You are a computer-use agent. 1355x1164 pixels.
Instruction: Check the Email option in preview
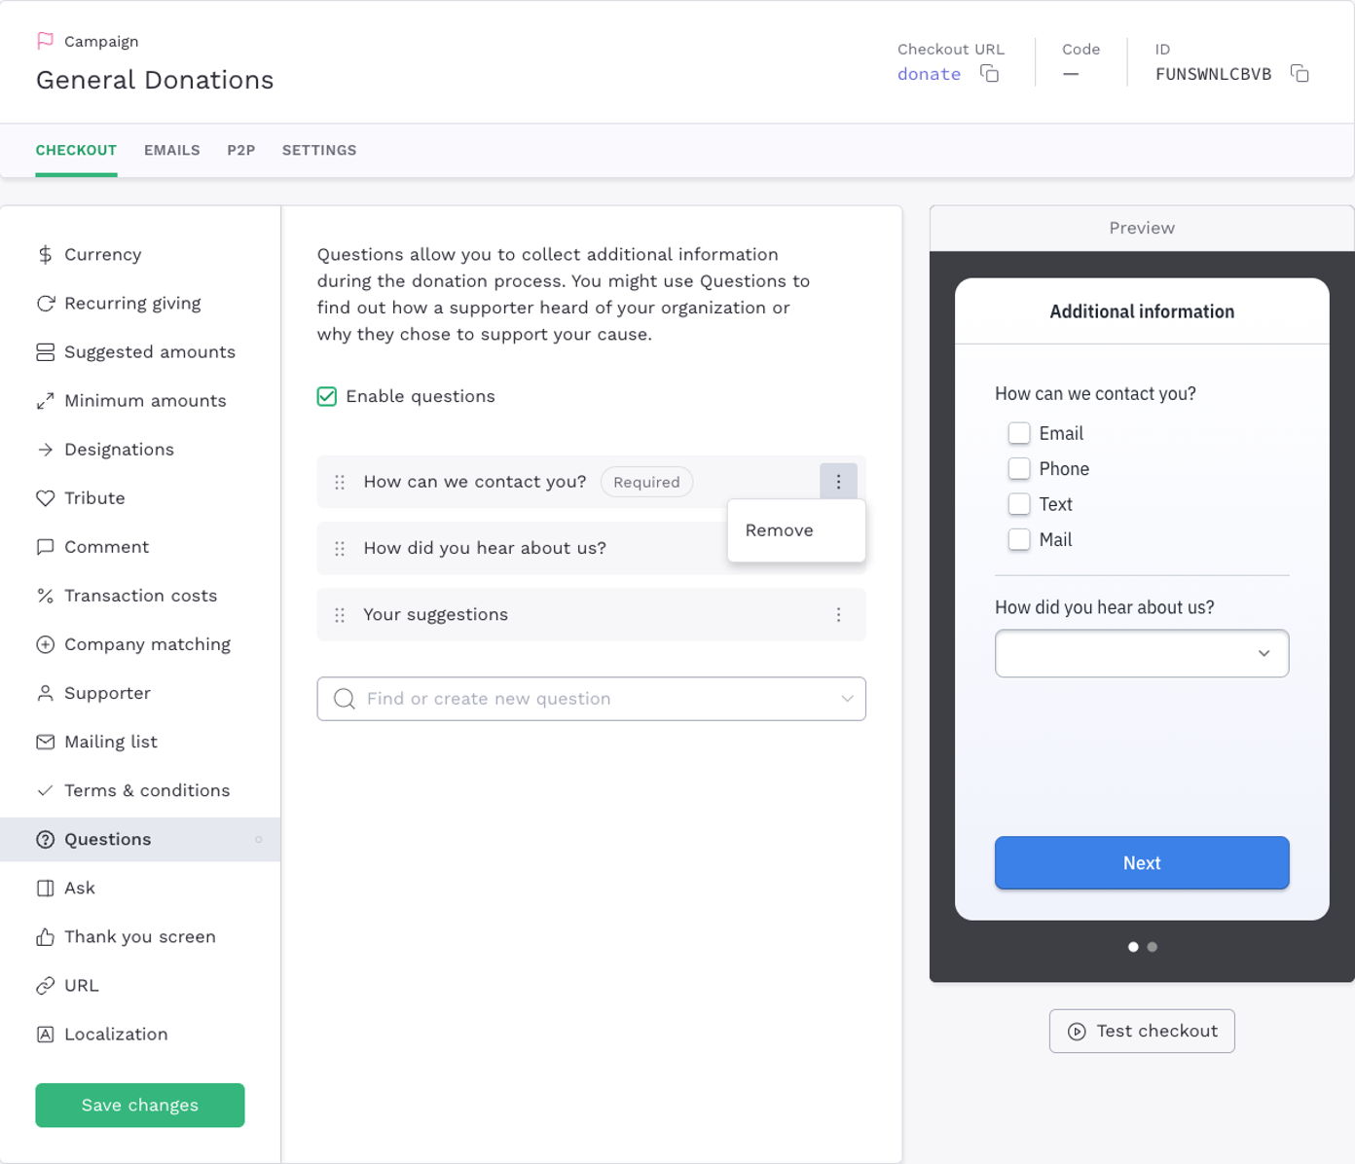pos(1019,433)
